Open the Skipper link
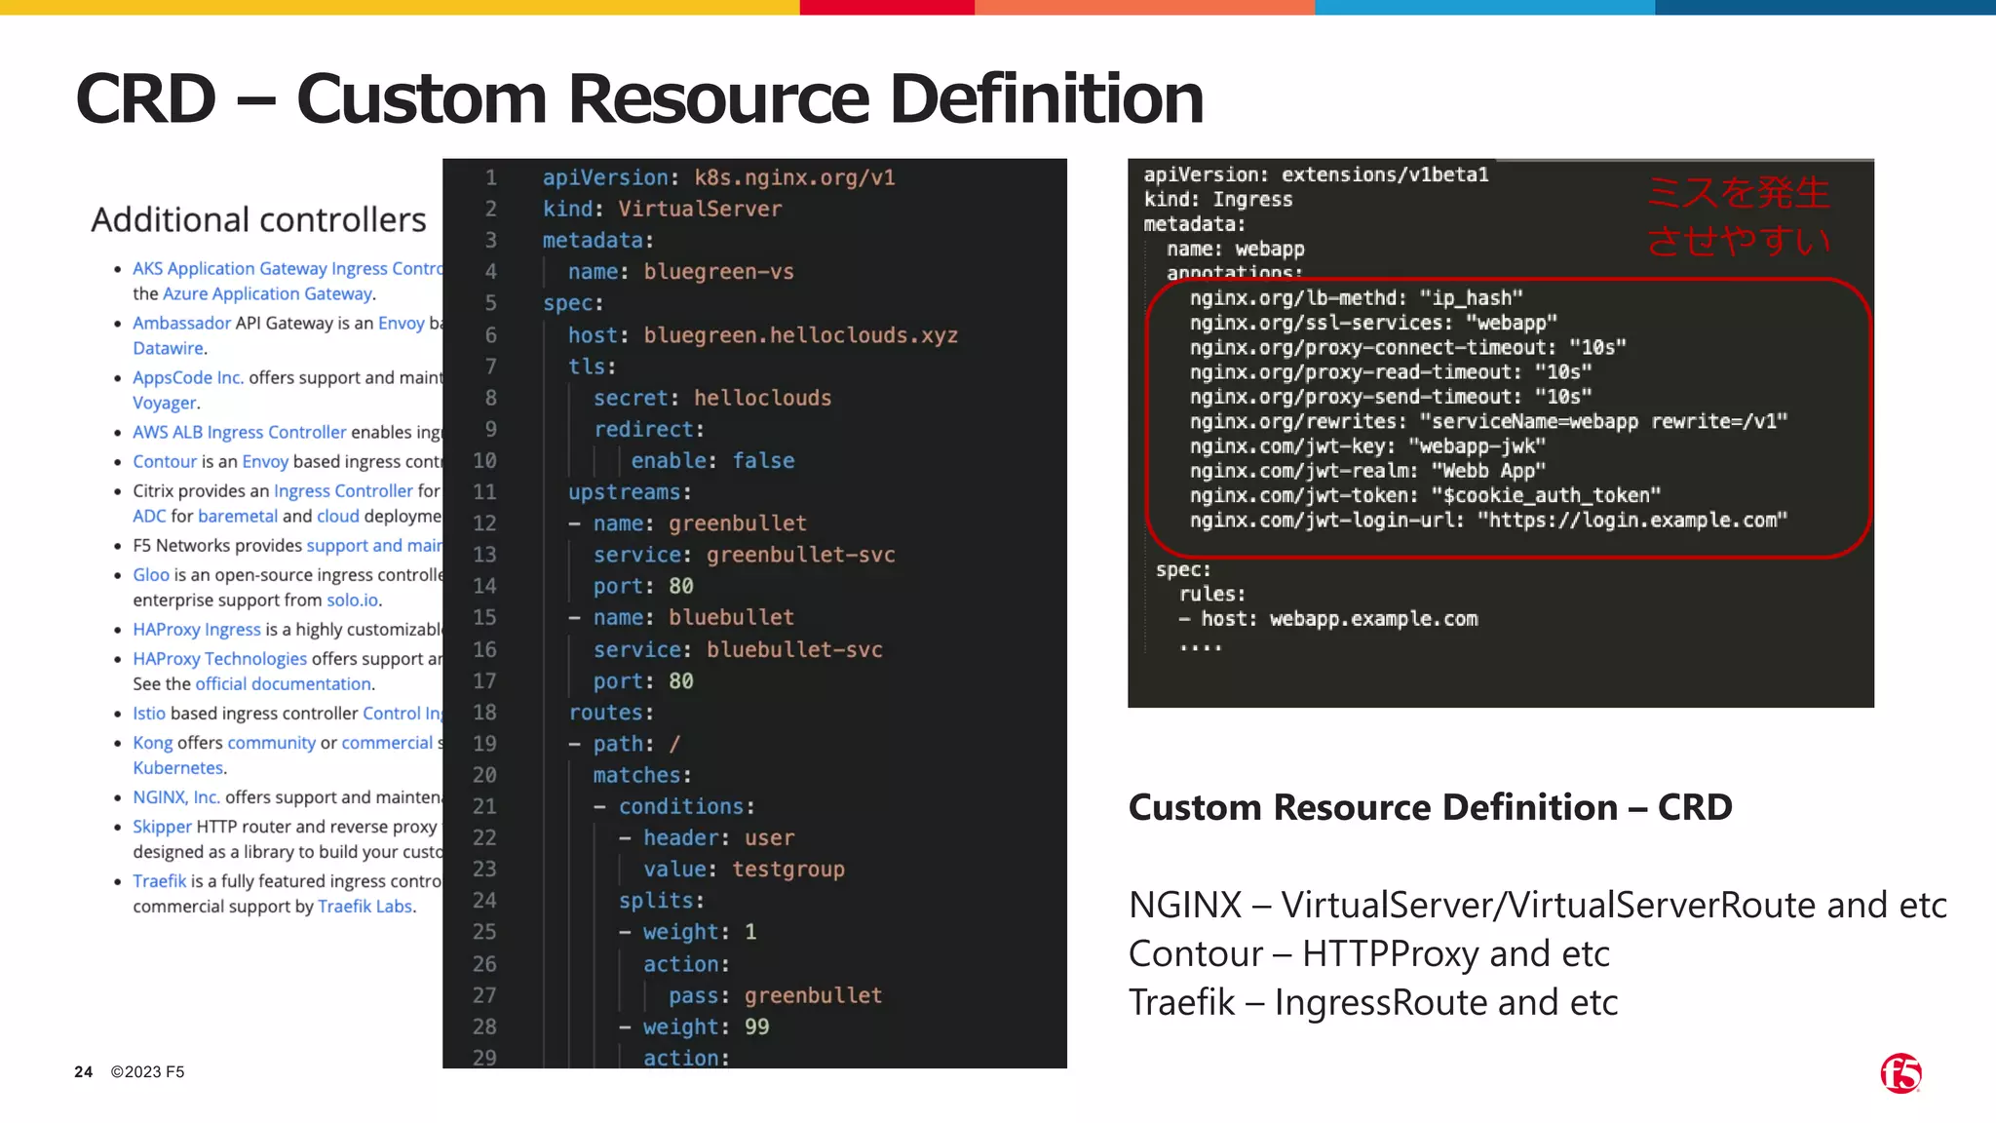The width and height of the screenshot is (1996, 1123). (162, 826)
